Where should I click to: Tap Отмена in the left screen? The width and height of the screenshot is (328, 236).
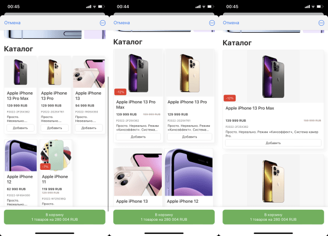(13, 23)
